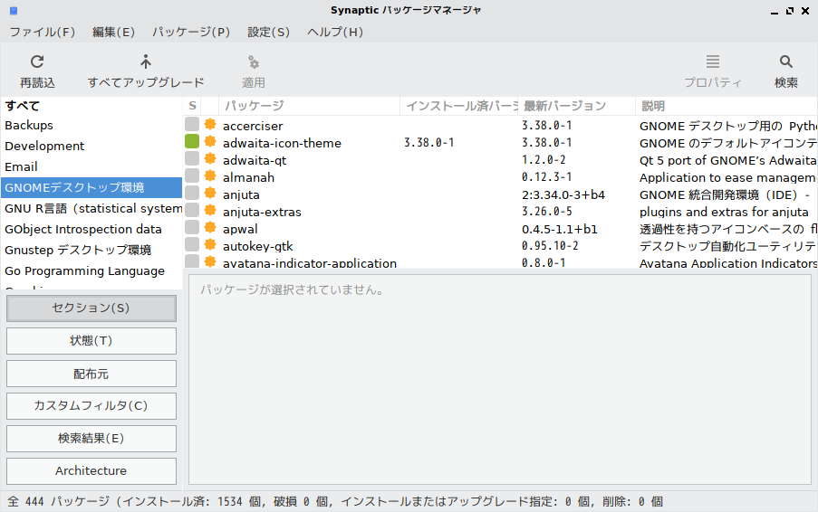Select the GNOMEデスクトップ環境 section
818x512 pixels.
click(x=91, y=187)
